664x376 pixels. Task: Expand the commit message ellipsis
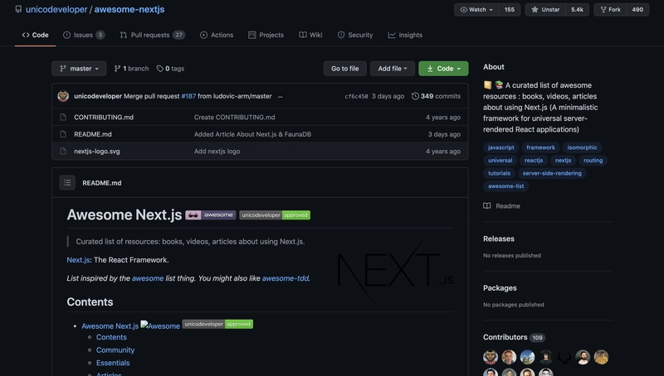(x=280, y=96)
